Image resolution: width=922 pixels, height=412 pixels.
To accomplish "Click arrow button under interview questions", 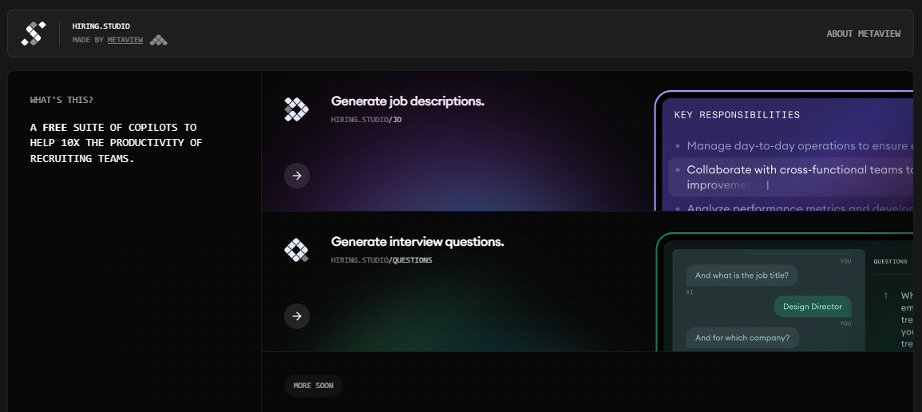I will (x=297, y=316).
